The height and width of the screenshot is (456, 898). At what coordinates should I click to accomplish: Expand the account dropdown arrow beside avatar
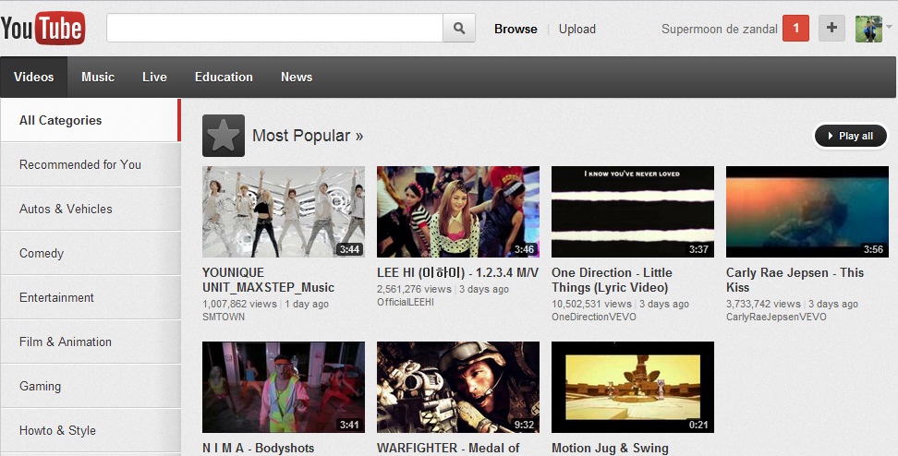pos(890,27)
